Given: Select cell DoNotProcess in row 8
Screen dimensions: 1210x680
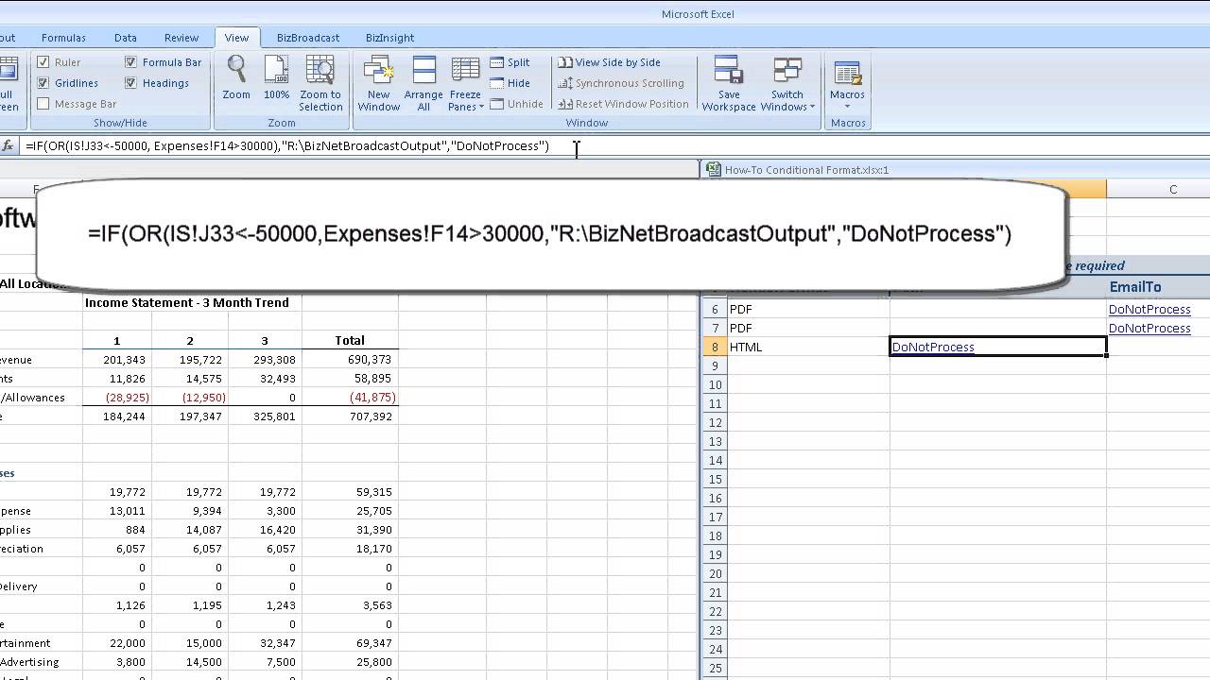Looking at the screenshot, I should 997,347.
